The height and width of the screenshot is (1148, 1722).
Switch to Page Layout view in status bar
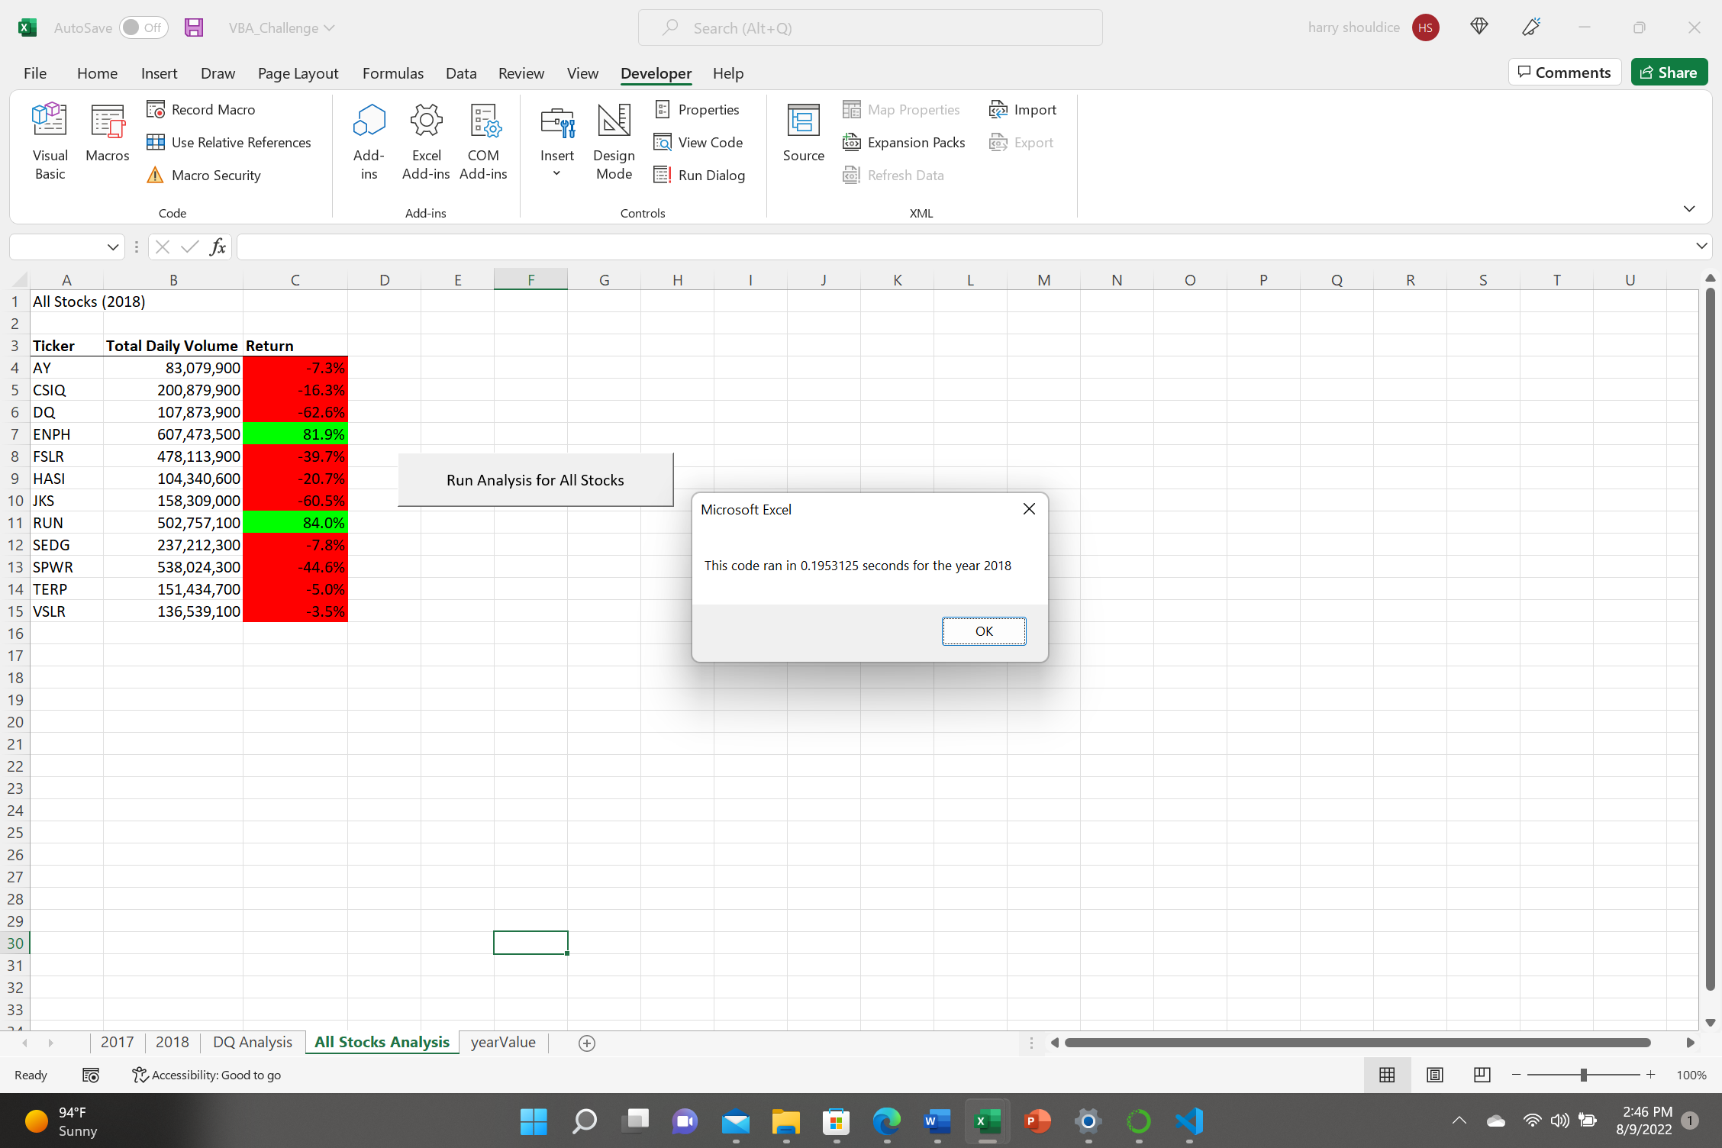click(1434, 1075)
